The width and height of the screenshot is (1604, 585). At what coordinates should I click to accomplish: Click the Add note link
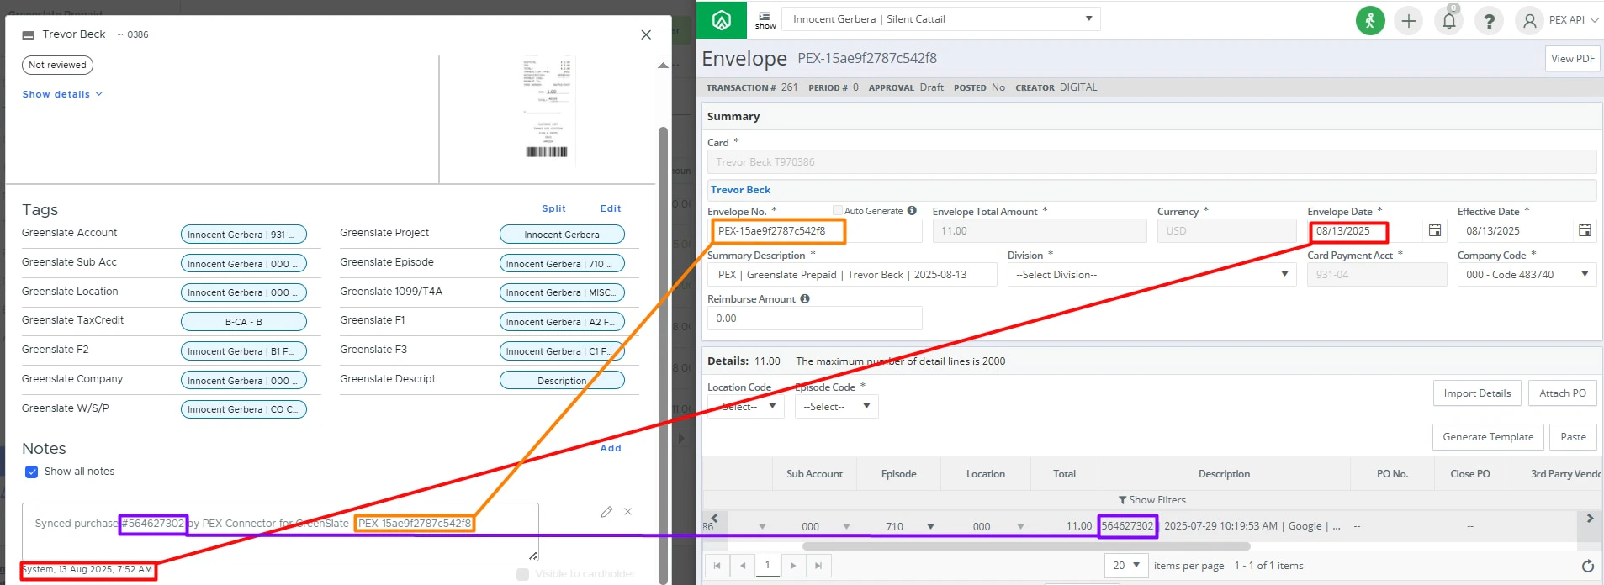(x=611, y=448)
